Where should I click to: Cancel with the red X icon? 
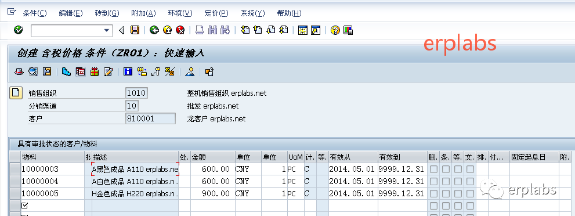point(180,30)
